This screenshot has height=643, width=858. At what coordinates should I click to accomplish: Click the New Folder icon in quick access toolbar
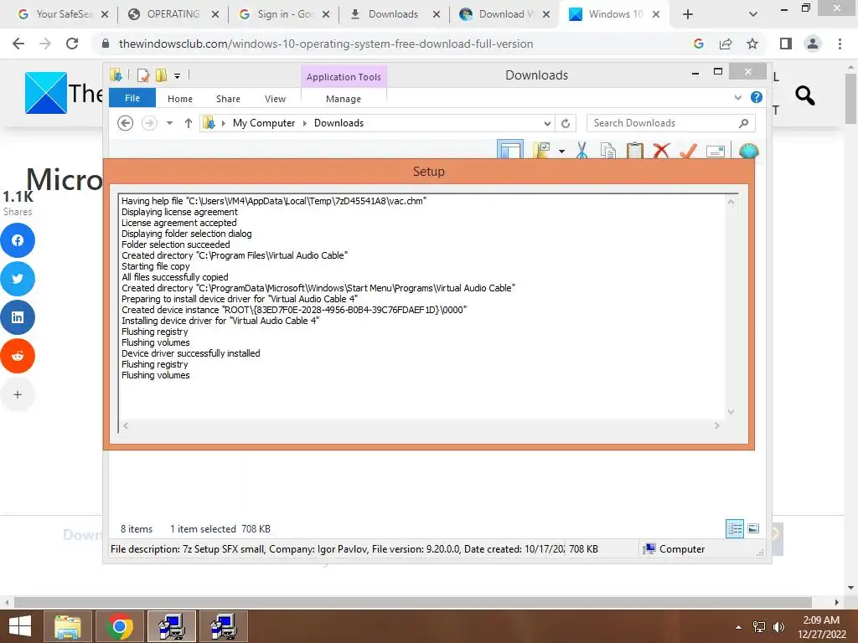(x=161, y=75)
